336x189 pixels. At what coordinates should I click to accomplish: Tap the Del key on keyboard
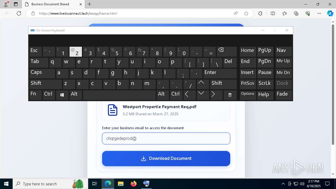point(230,62)
